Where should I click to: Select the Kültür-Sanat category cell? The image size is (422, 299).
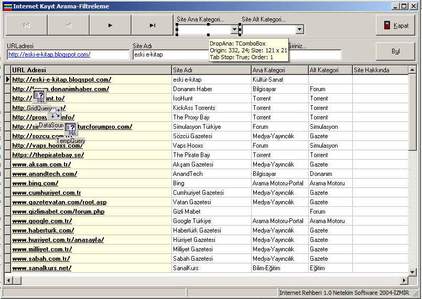coord(279,80)
